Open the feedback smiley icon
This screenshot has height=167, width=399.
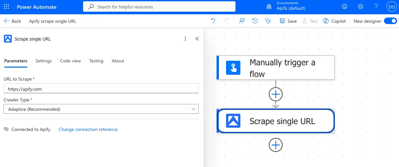click(x=345, y=6)
